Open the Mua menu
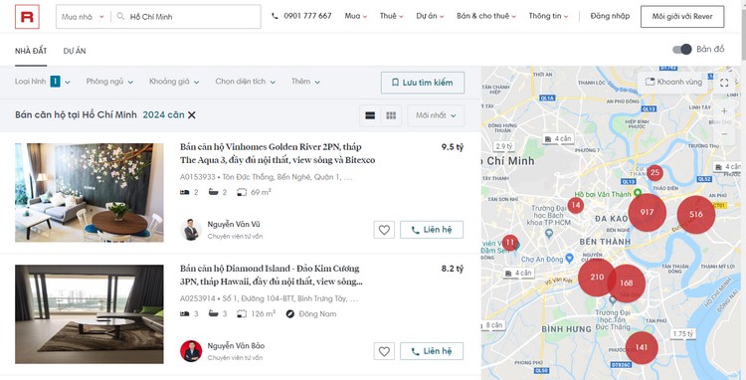The width and height of the screenshot is (746, 380). pyautogui.click(x=356, y=16)
